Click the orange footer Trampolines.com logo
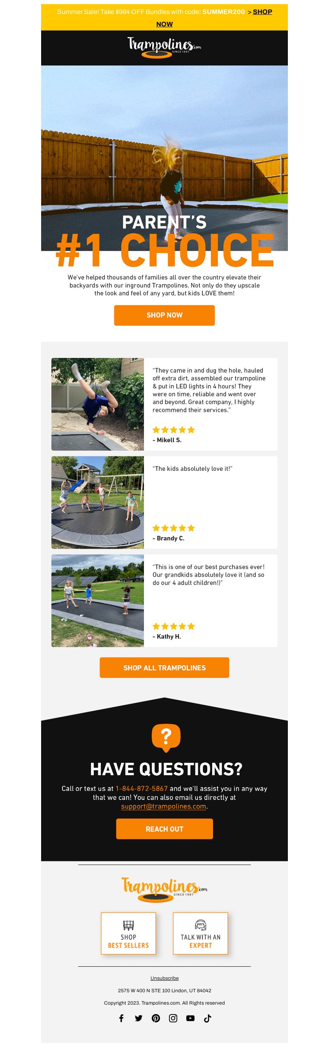This screenshot has height=1059, width=329. pyautogui.click(x=164, y=889)
